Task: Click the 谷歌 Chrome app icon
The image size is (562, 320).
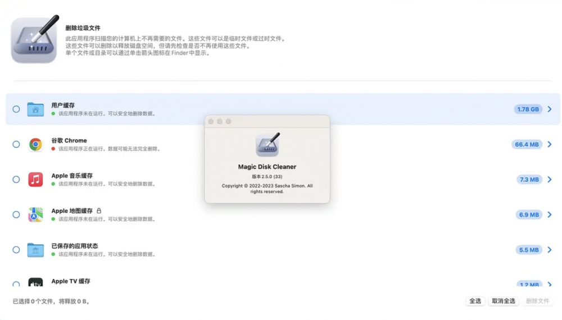Action: click(35, 144)
